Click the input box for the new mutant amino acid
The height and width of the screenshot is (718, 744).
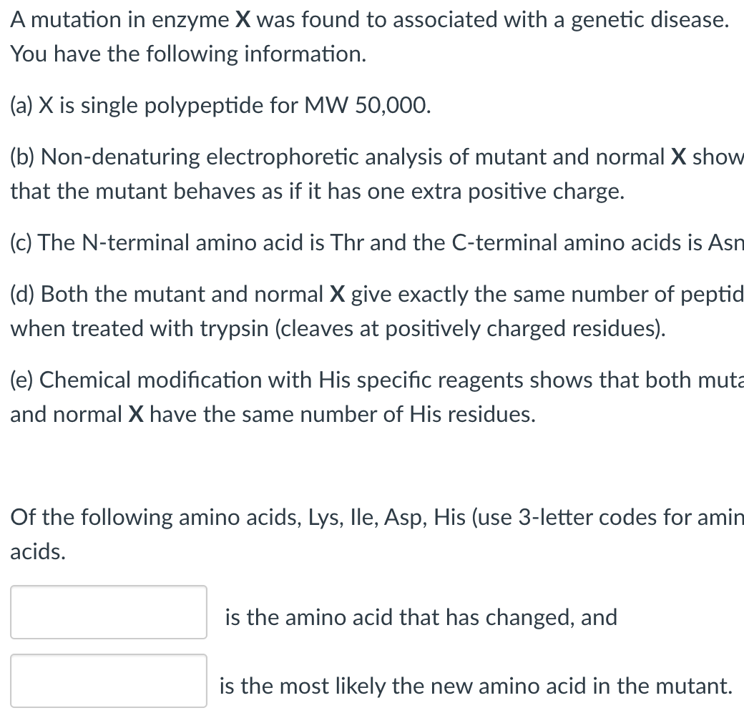[109, 681]
